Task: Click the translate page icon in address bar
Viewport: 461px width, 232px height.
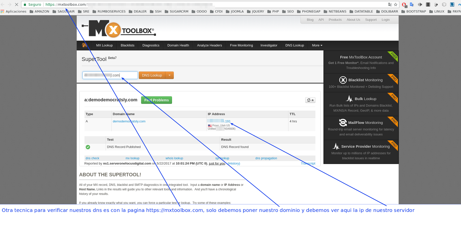Action: [390, 4]
